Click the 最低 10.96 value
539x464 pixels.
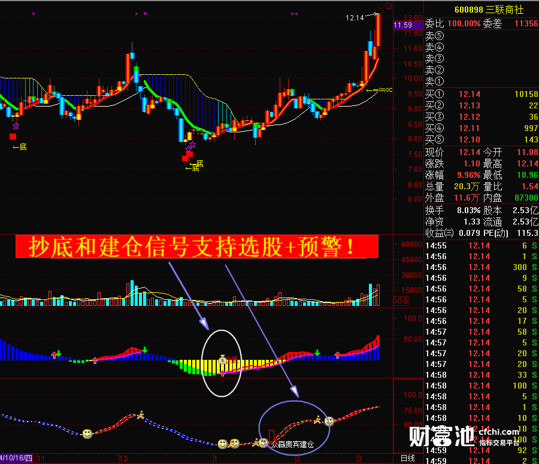coord(528,175)
